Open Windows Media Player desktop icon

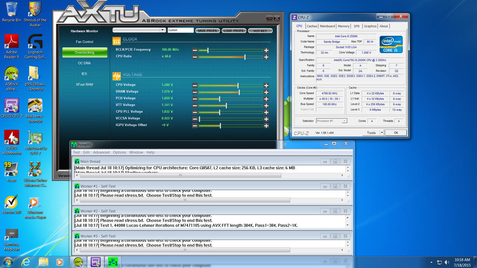pos(35,207)
